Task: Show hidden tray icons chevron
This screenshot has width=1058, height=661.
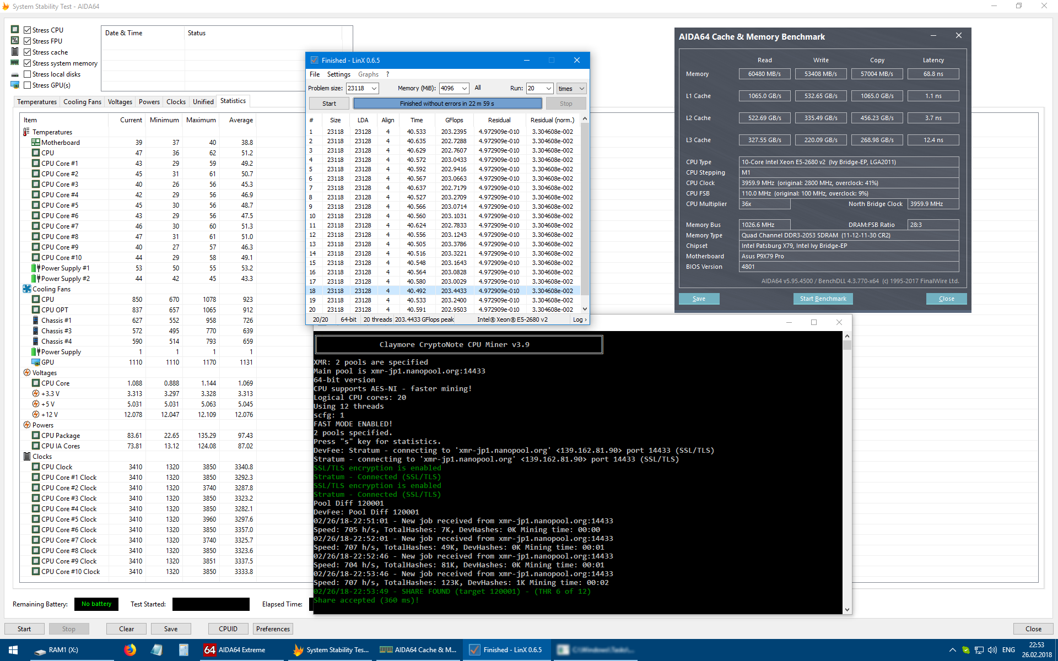Action: click(952, 650)
